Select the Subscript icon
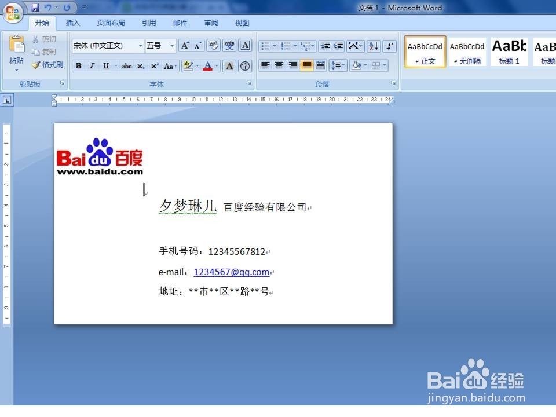 click(140, 66)
